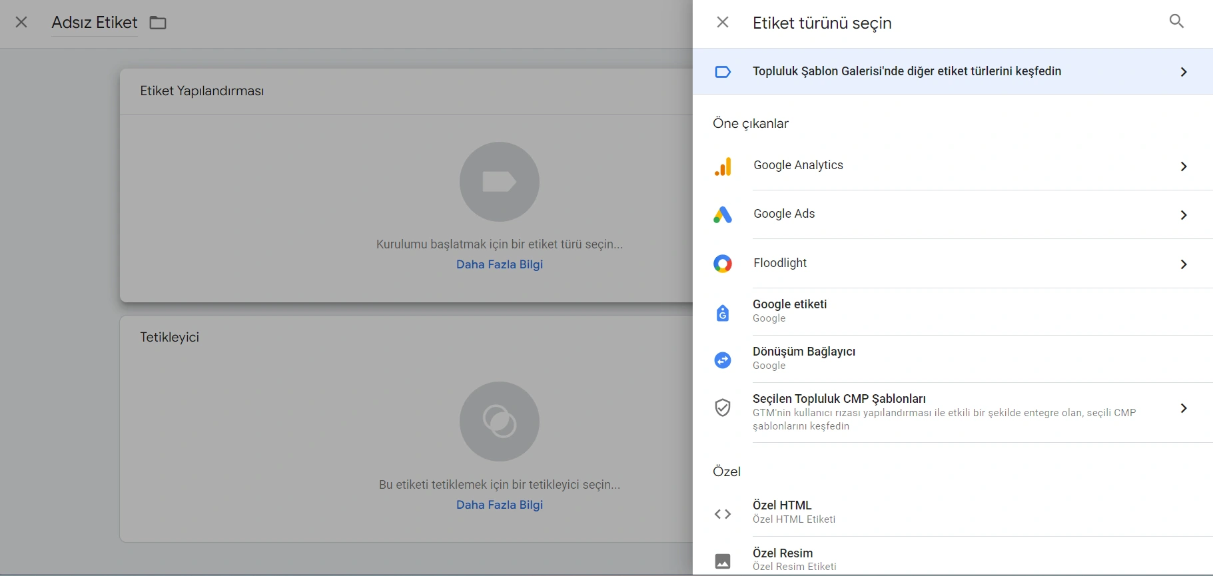Click the folder icon beside Adsız Etiket
Image resolution: width=1213 pixels, height=576 pixels.
pyautogui.click(x=158, y=23)
